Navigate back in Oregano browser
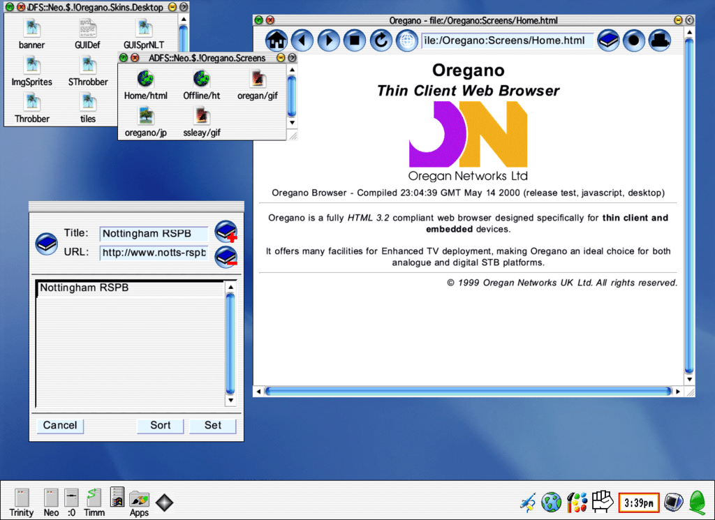This screenshot has width=715, height=520. [302, 40]
